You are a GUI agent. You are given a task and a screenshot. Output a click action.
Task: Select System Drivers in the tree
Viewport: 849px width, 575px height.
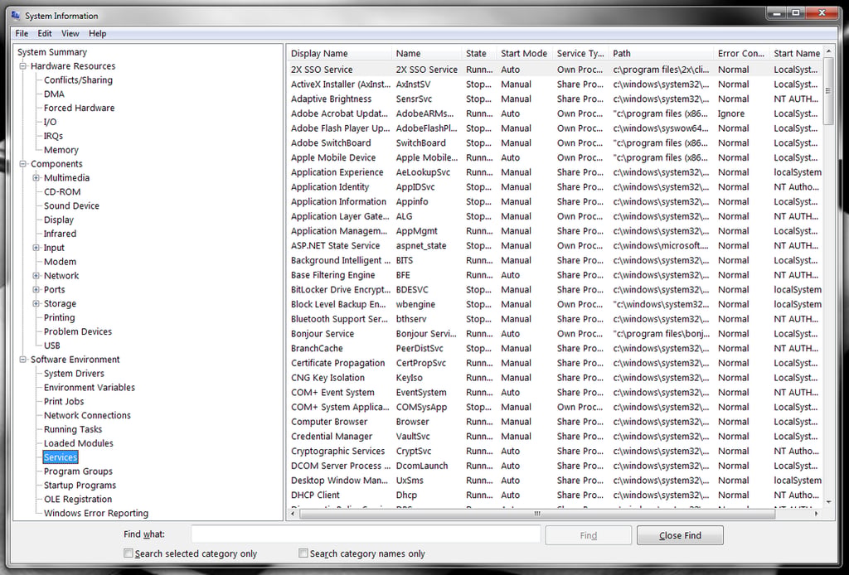(x=74, y=373)
